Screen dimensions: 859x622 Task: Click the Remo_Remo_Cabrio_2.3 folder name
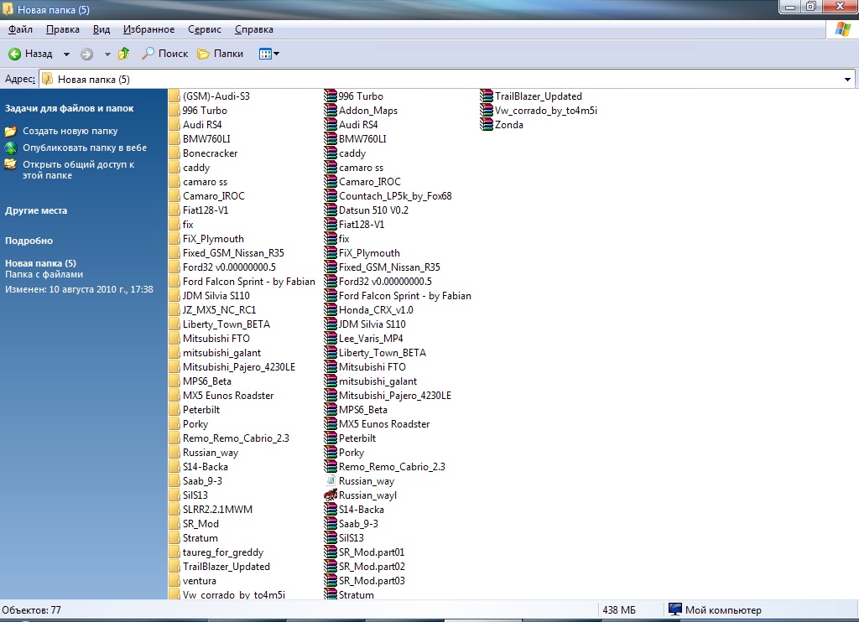236,438
